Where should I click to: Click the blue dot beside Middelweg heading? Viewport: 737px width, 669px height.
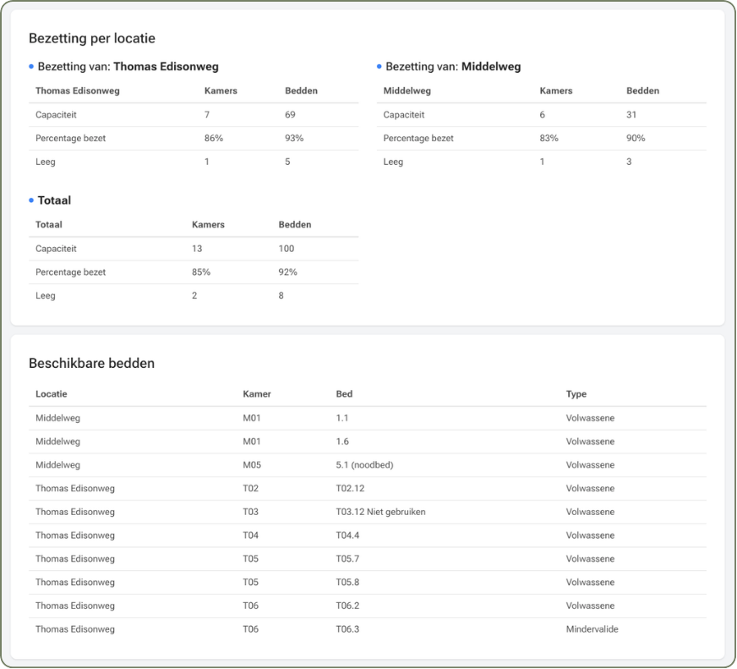pos(379,66)
